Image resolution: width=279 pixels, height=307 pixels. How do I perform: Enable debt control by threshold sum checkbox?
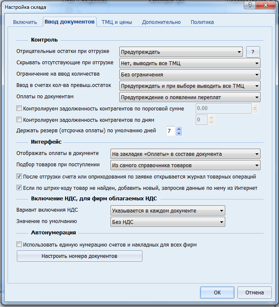[x=19, y=108]
